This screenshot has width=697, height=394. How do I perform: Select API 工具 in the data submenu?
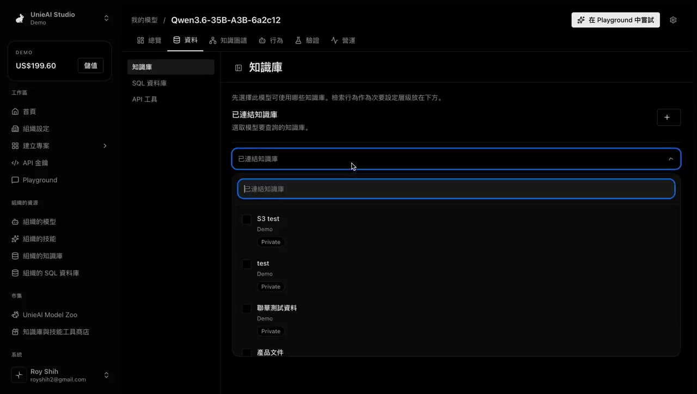171,100
